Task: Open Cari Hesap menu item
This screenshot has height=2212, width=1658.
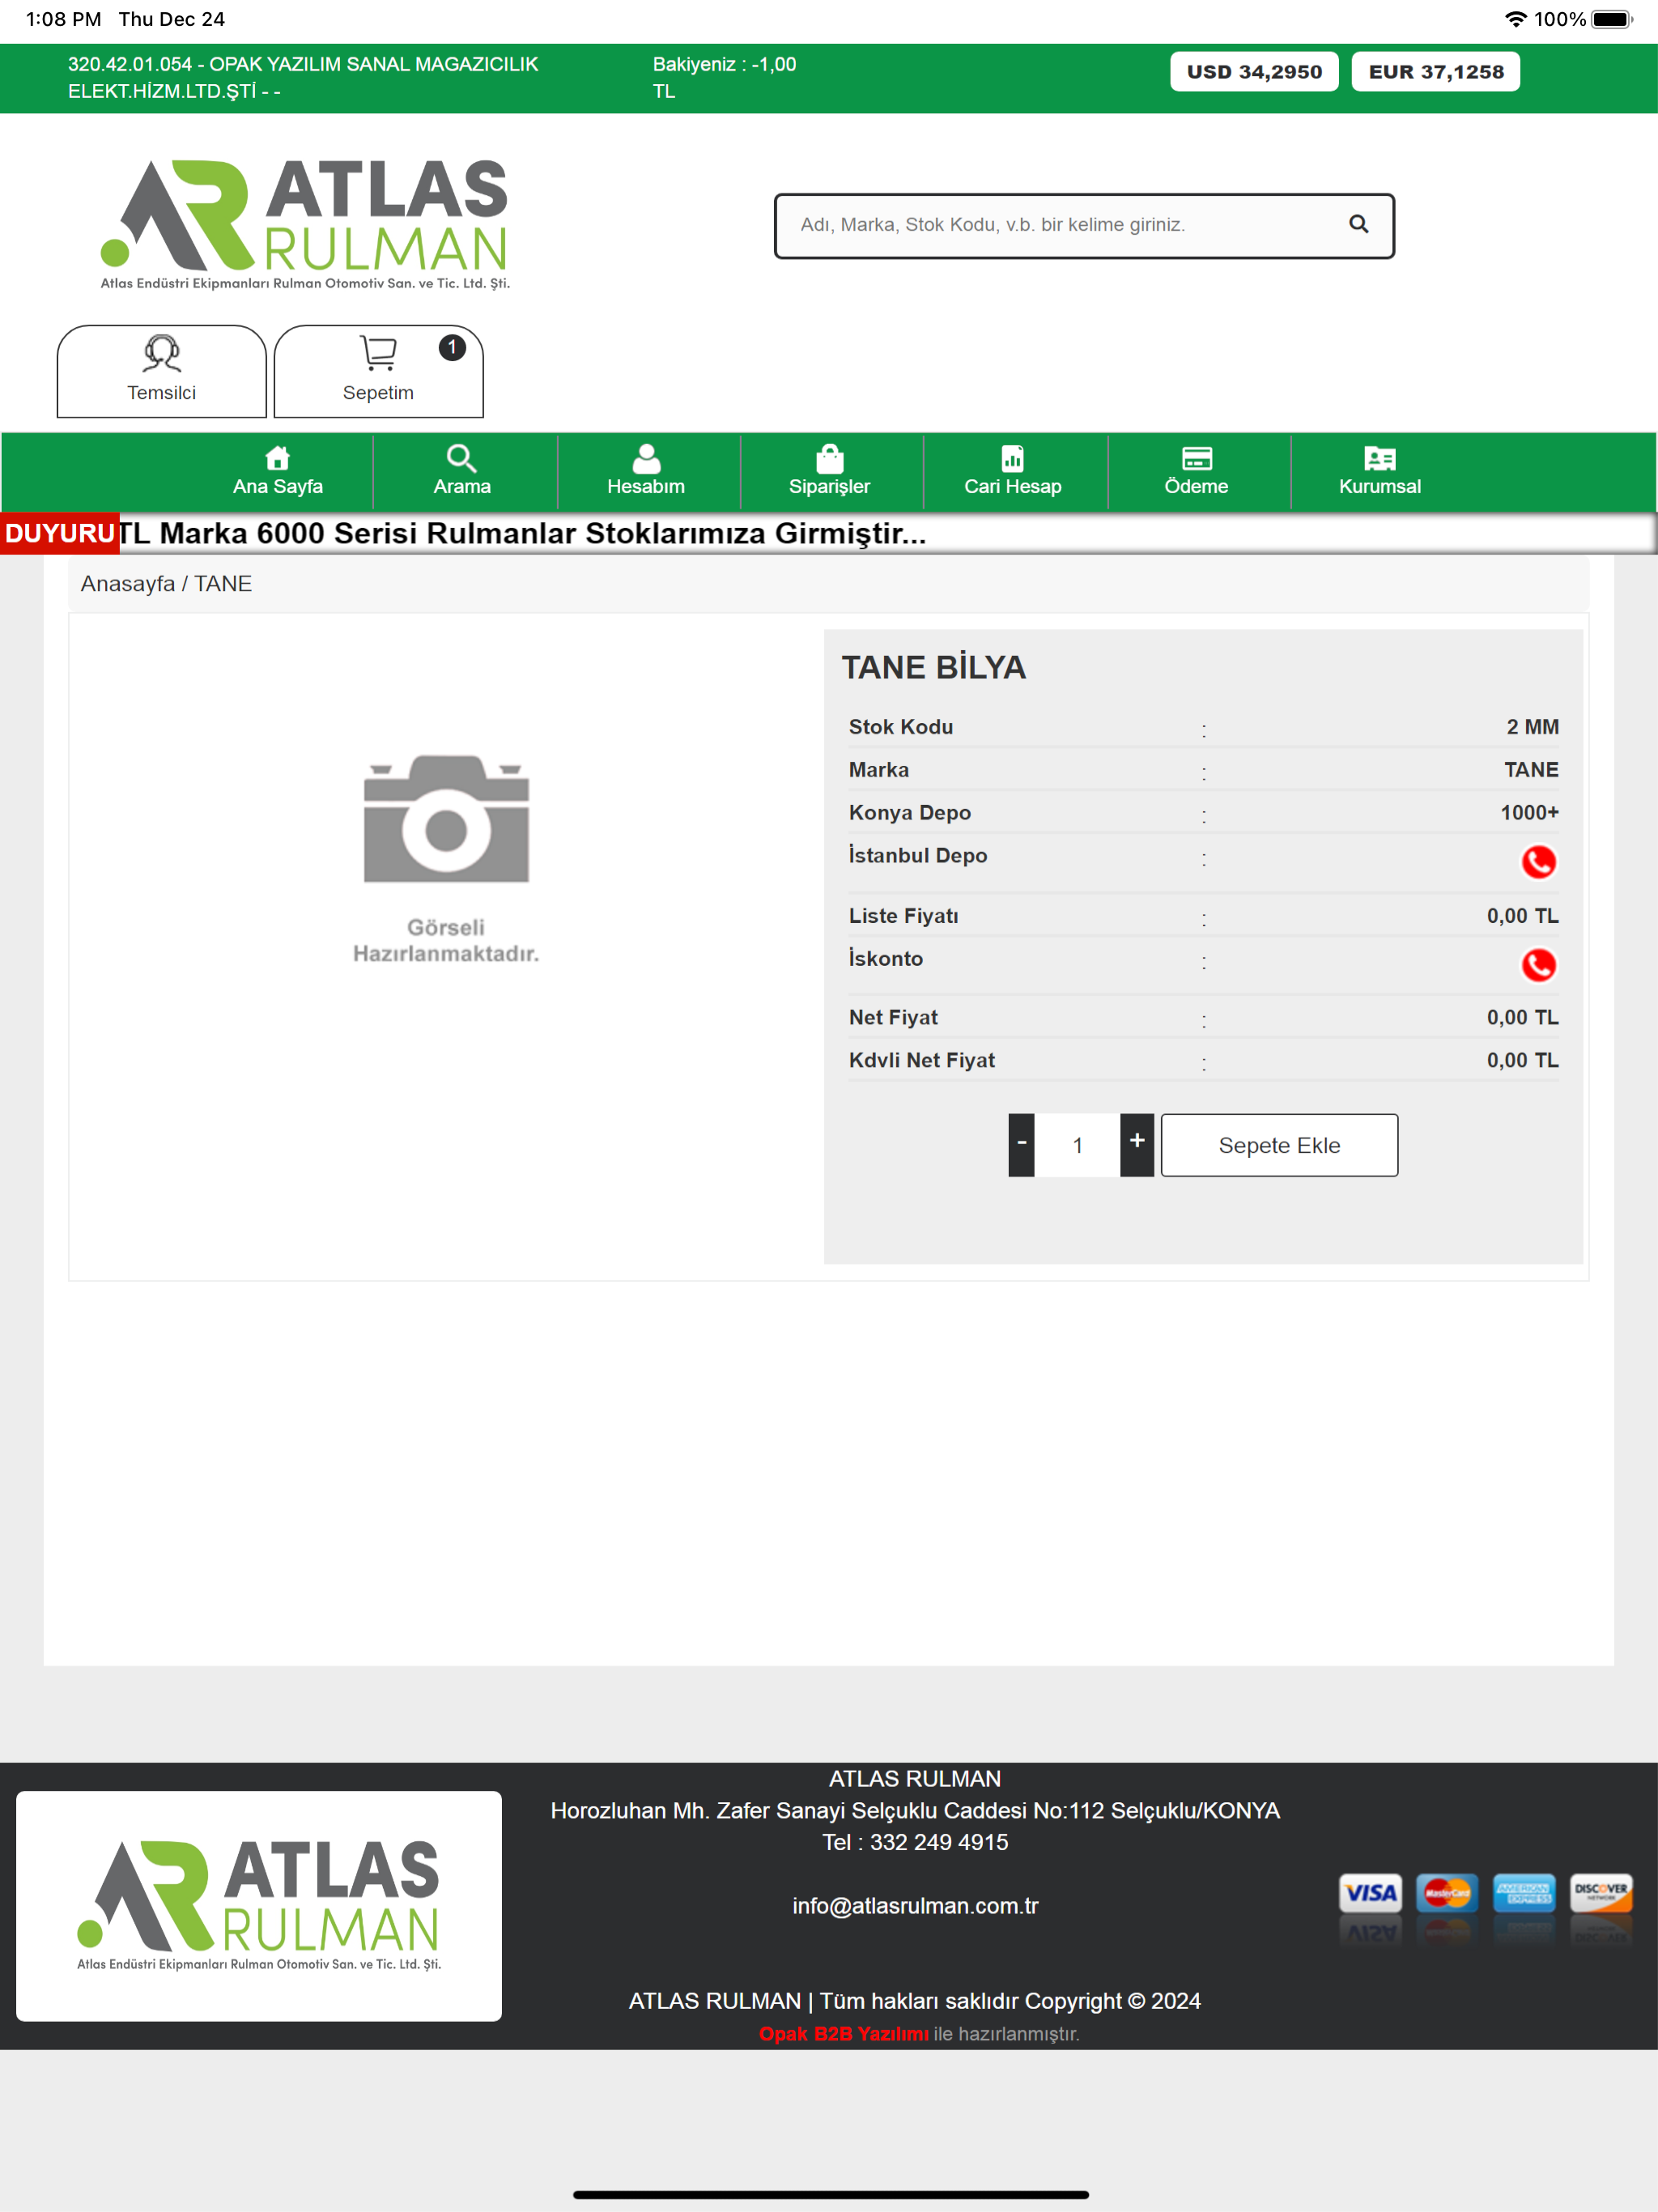Action: (1013, 472)
